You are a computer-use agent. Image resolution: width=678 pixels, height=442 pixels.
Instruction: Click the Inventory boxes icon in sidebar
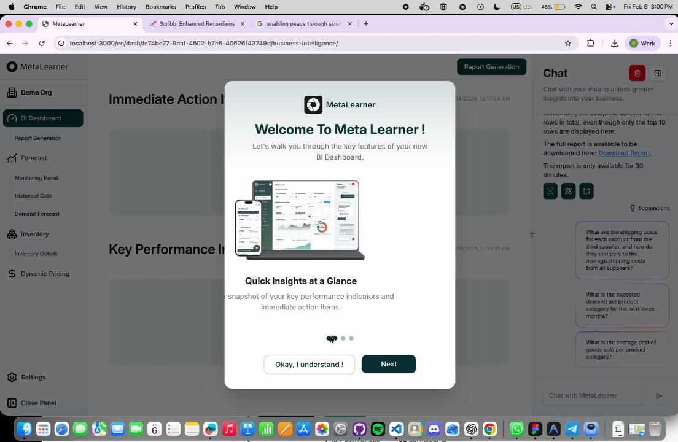12,234
